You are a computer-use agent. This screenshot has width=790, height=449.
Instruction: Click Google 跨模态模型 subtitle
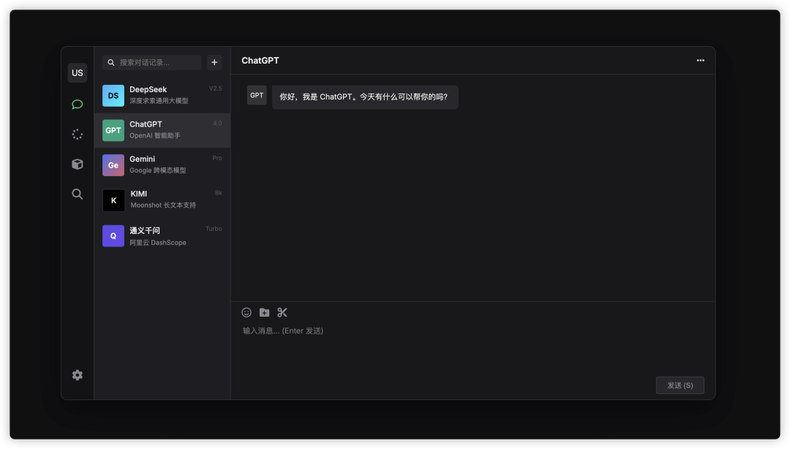(158, 170)
